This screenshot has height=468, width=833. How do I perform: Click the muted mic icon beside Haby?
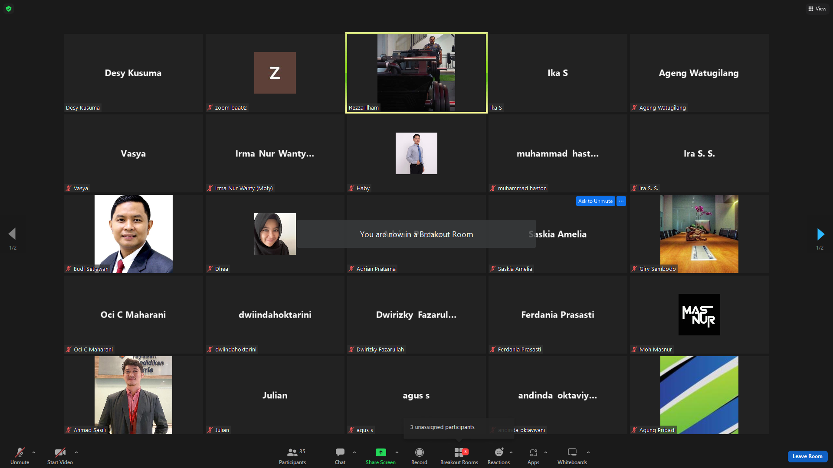coord(351,188)
